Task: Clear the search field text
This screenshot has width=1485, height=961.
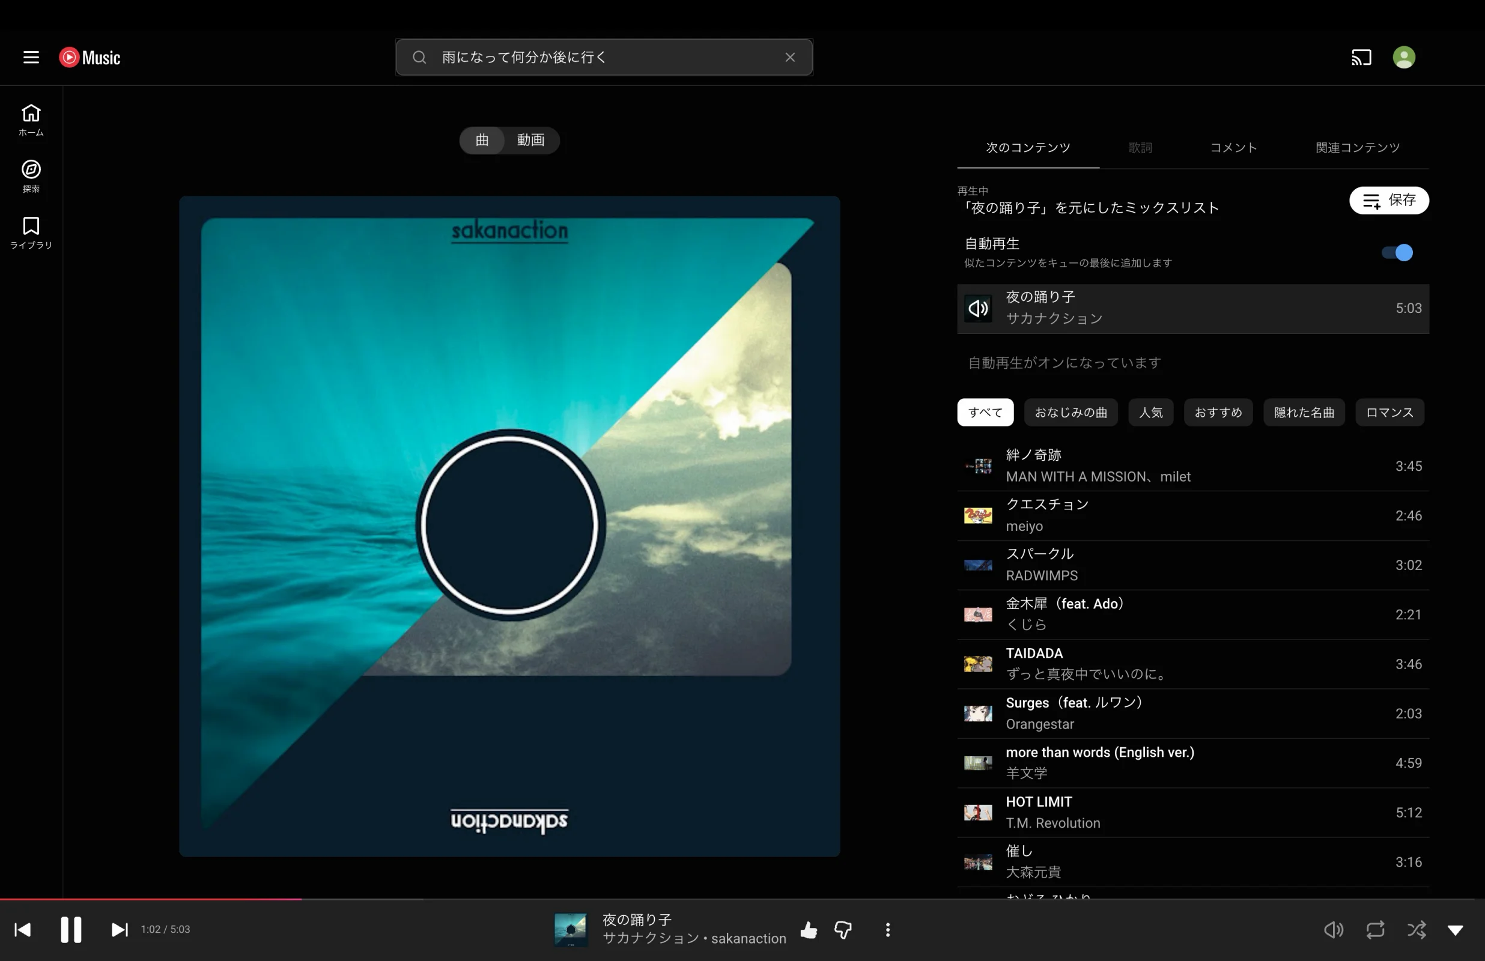Action: pyautogui.click(x=790, y=58)
